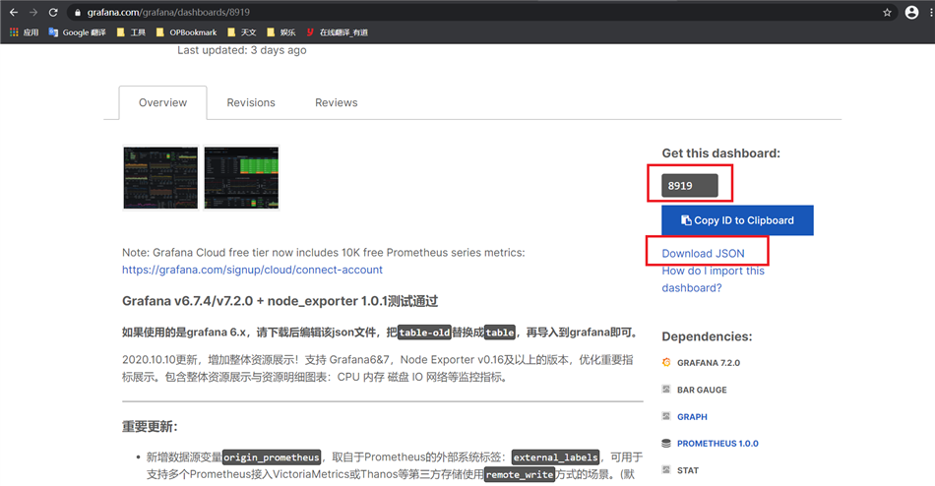Open the first dashboard screenshot thumbnail
This screenshot has width=935, height=486.
pyautogui.click(x=160, y=178)
